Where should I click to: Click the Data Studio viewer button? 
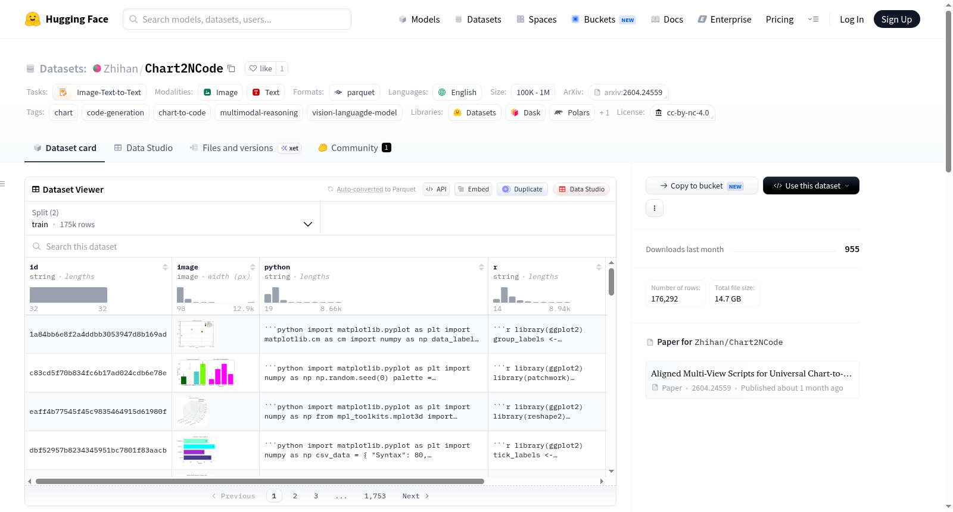[x=581, y=189]
